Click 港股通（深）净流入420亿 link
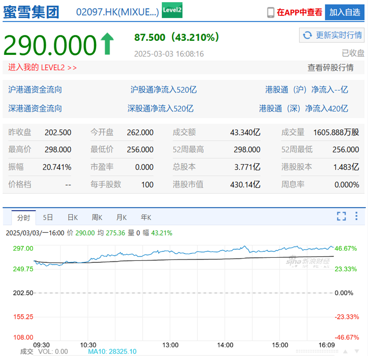The width and height of the screenshot is (368, 356). coord(303,109)
